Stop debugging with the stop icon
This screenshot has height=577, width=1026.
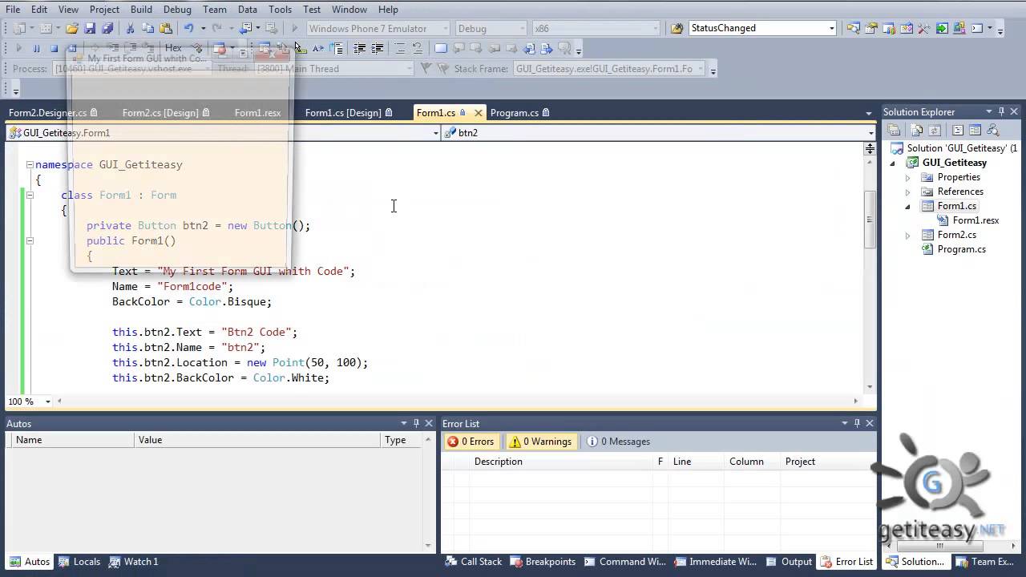pos(54,48)
